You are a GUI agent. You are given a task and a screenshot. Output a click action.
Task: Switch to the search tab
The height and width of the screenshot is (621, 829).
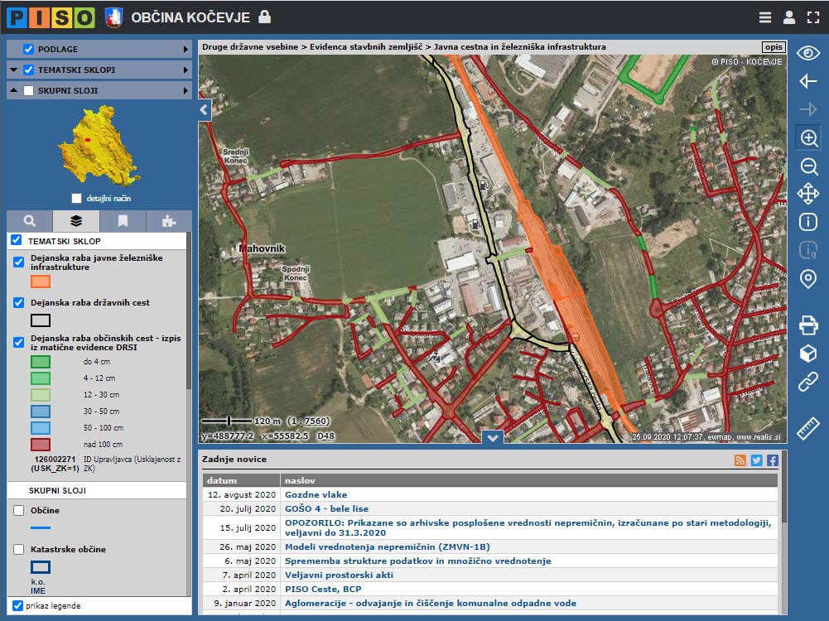coord(30,221)
